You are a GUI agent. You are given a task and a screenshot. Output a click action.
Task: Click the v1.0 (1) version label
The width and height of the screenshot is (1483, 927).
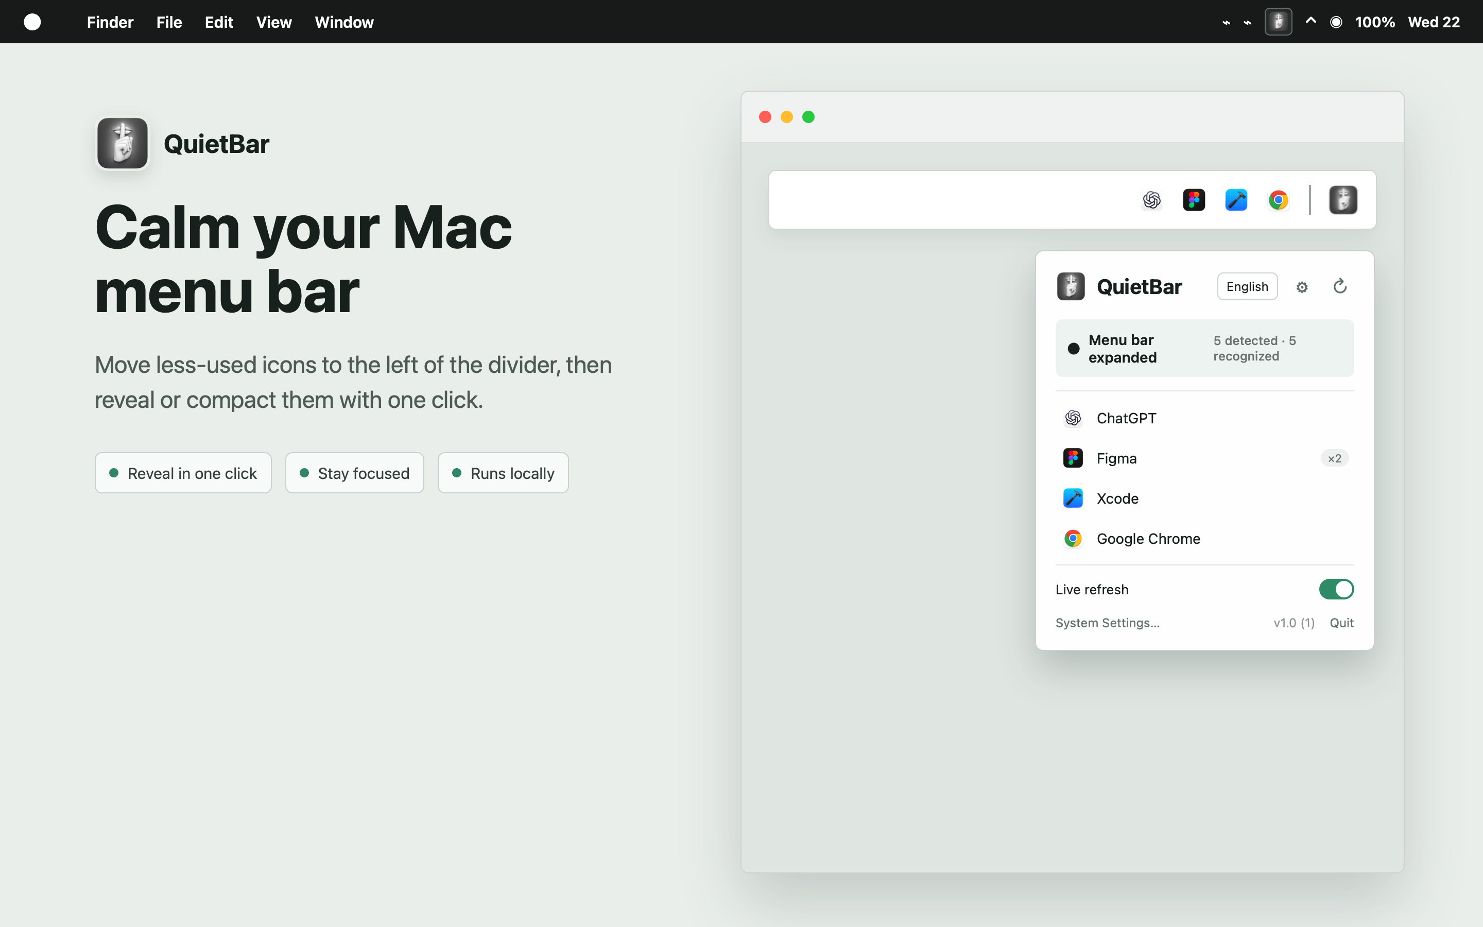(1294, 623)
